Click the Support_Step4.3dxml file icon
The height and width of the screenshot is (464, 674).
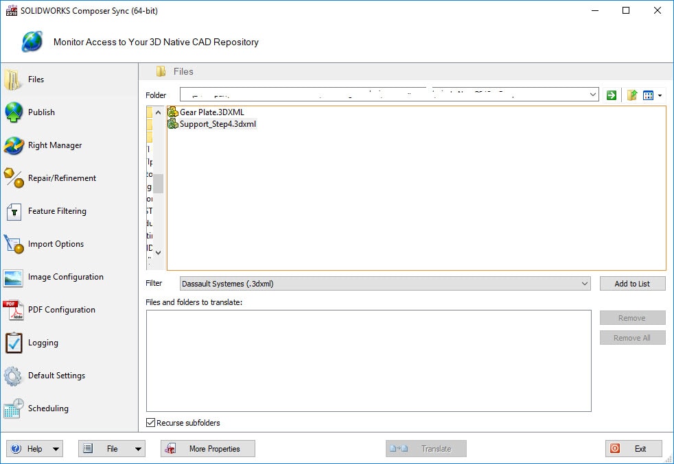(x=173, y=124)
